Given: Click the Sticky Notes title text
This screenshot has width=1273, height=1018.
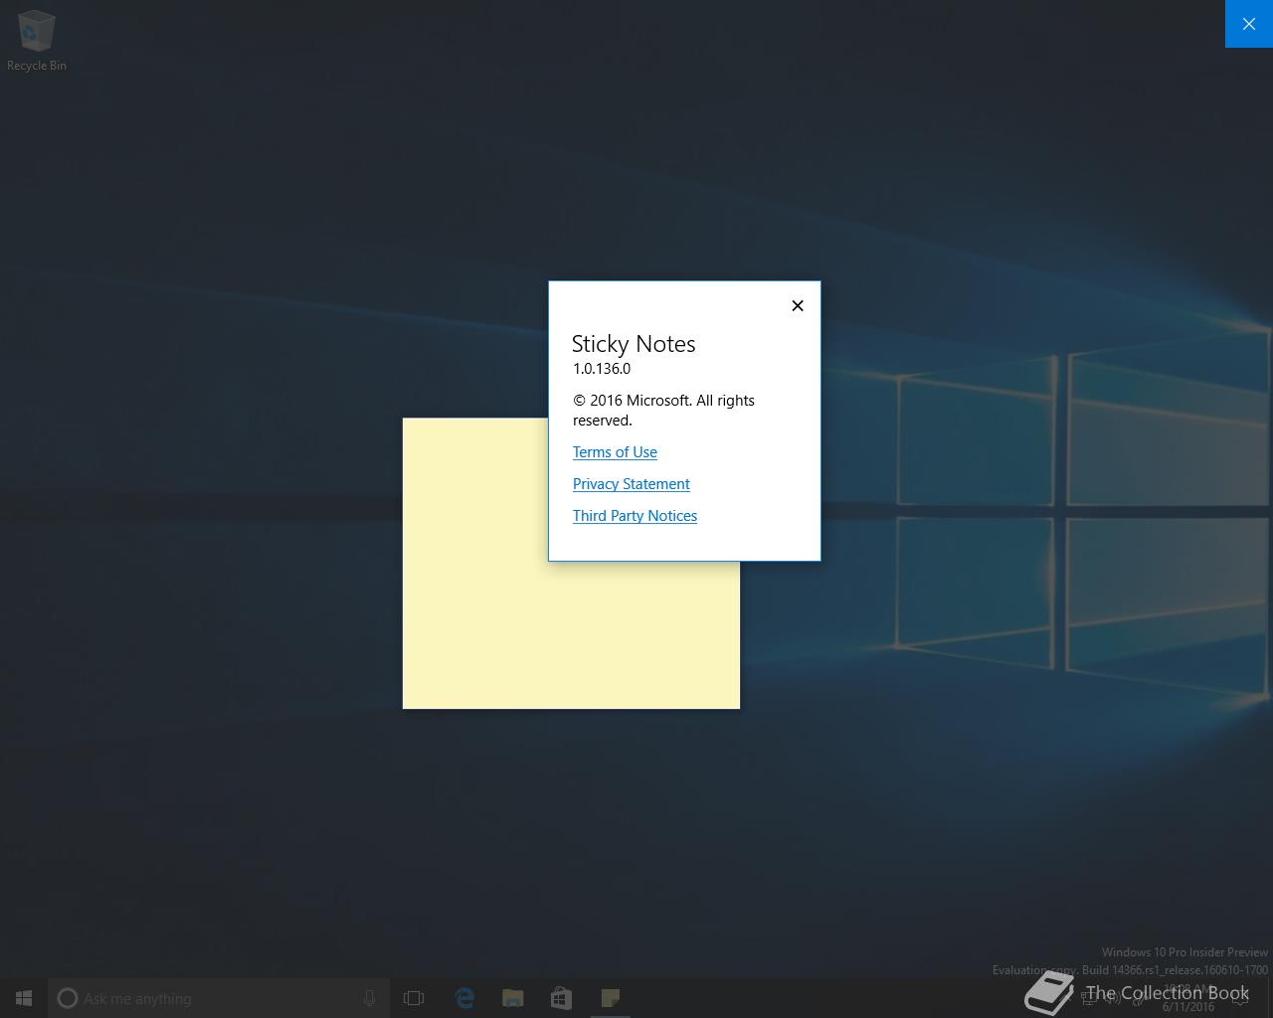Looking at the screenshot, I should (x=634, y=344).
